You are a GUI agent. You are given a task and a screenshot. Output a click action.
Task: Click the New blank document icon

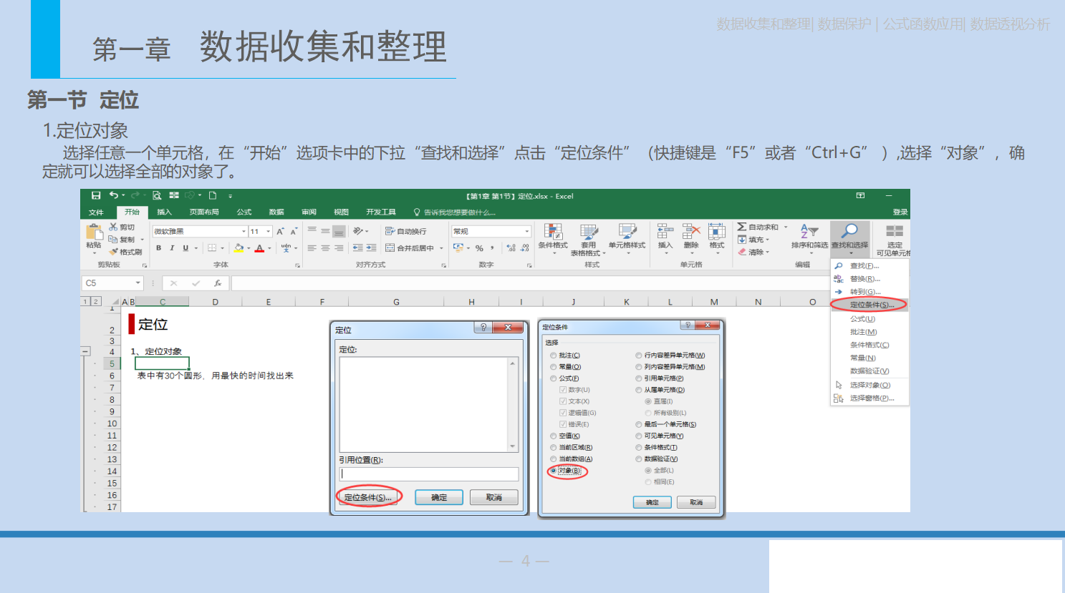(x=213, y=195)
